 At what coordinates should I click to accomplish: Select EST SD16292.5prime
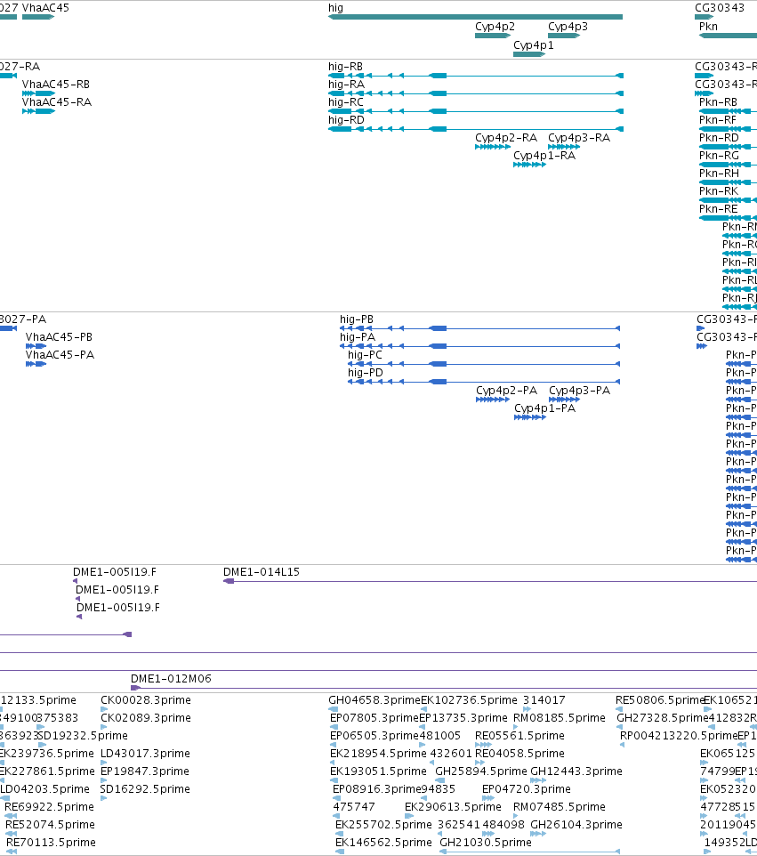(145, 789)
